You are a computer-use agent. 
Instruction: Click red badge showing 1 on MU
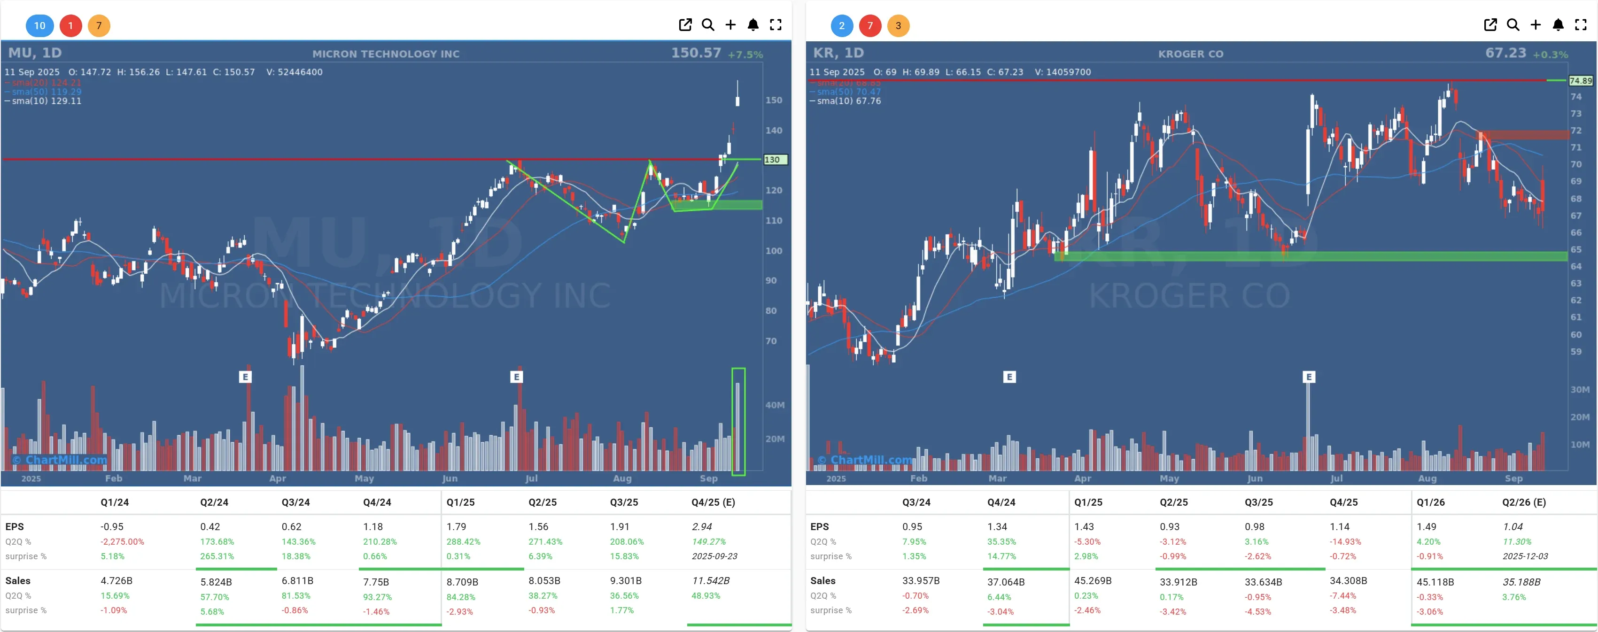pyautogui.click(x=71, y=25)
